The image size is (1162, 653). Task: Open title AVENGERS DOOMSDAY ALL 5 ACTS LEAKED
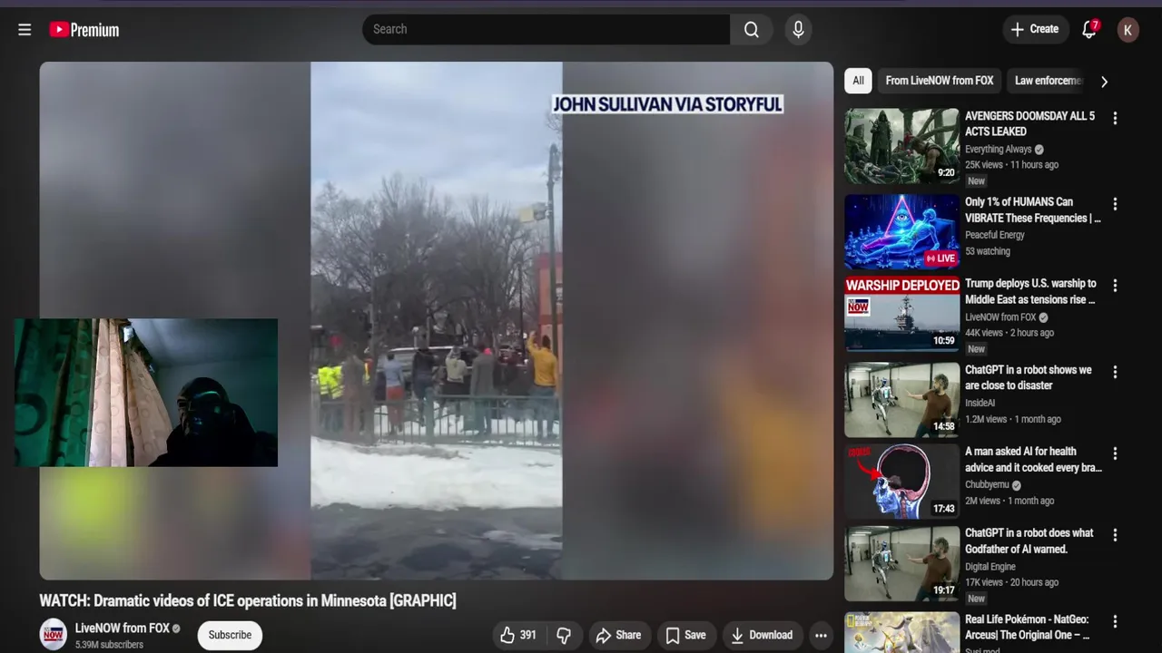tap(1029, 124)
